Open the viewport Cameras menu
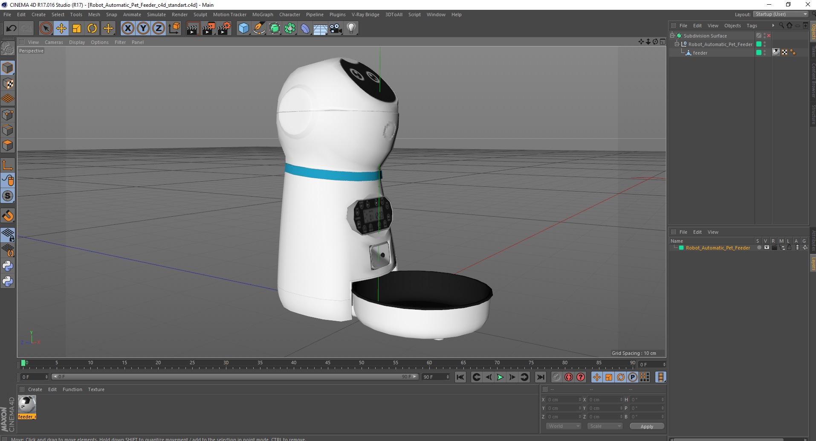 click(x=54, y=42)
